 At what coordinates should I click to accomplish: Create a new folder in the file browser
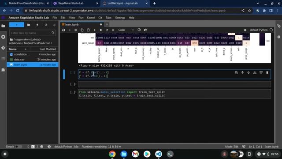point(29,25)
